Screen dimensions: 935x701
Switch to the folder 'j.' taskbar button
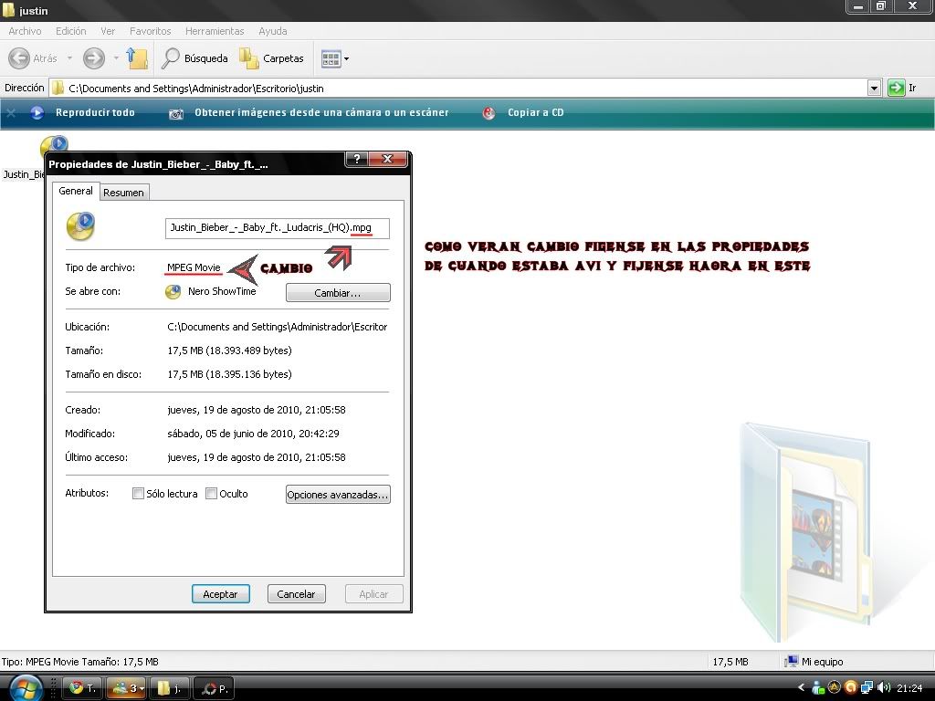(170, 688)
